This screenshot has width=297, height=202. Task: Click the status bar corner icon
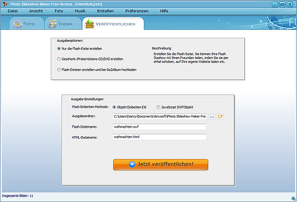[x=293, y=198]
